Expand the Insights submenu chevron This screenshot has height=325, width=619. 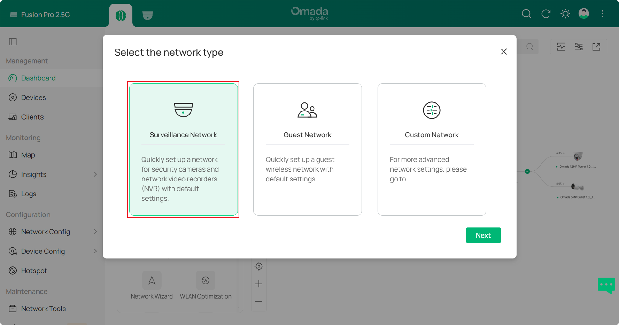click(x=95, y=174)
